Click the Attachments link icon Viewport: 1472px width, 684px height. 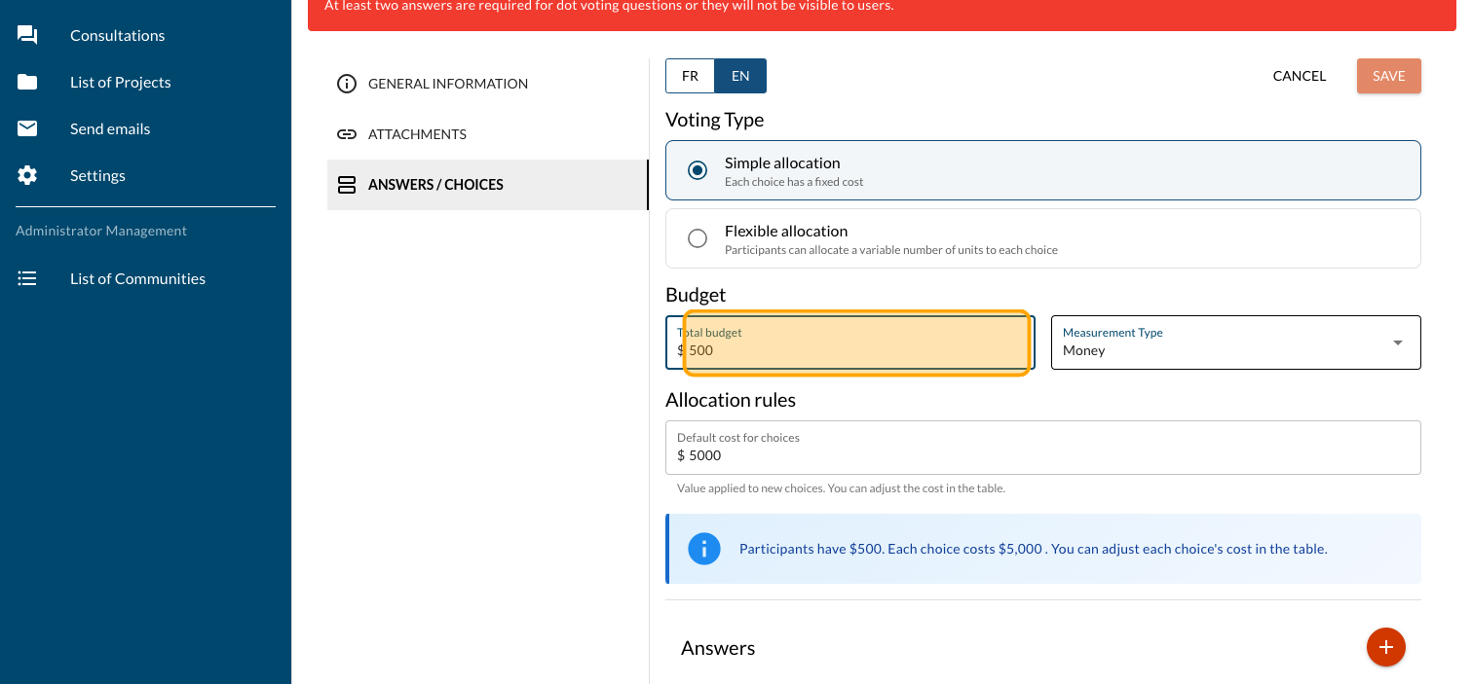[347, 134]
